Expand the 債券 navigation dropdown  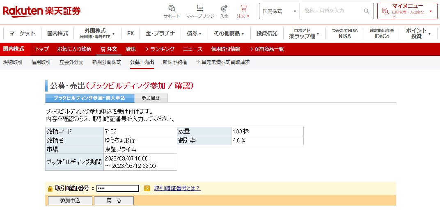click(194, 33)
